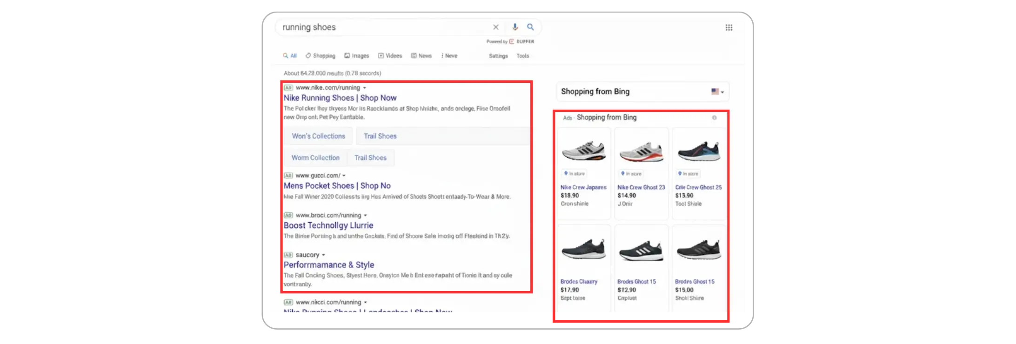This screenshot has width=1016, height=344.
Task: Click the Cron shinle seller name
Action: (x=575, y=204)
